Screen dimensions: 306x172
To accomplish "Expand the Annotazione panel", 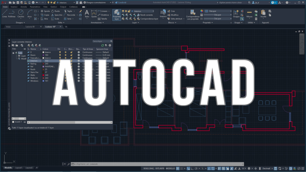I will coord(97,23).
